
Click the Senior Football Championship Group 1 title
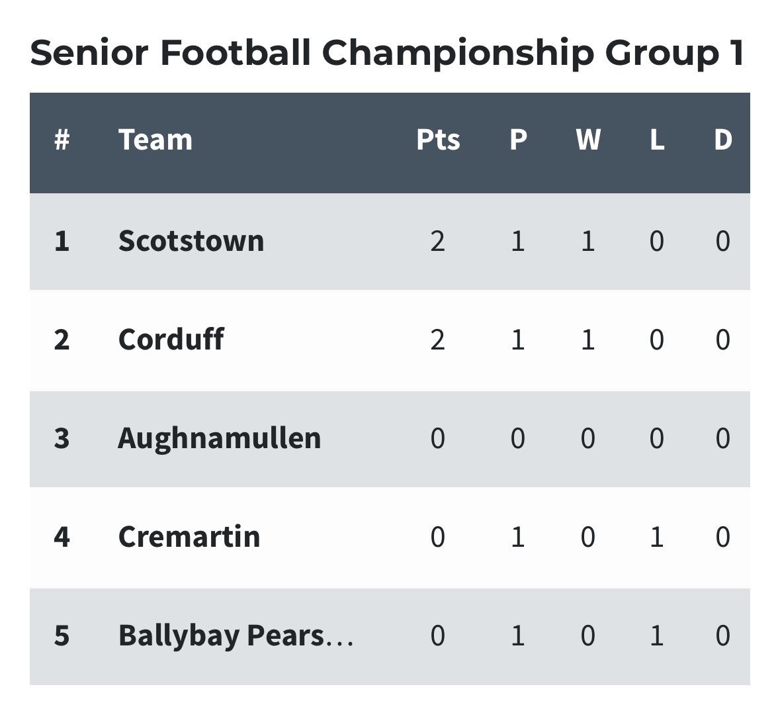tap(386, 53)
